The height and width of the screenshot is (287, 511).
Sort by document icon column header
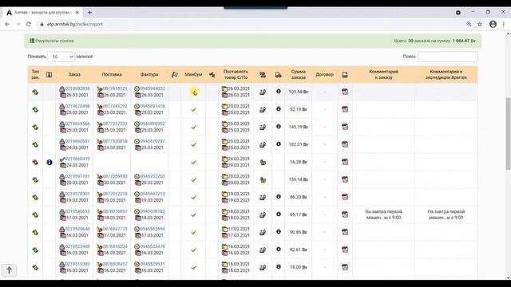click(x=345, y=75)
